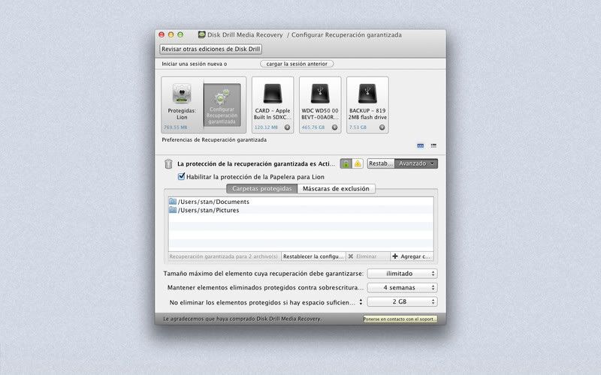Open round options button on BACKUP drive
Viewport: 601px width, 375px height.
[382, 127]
